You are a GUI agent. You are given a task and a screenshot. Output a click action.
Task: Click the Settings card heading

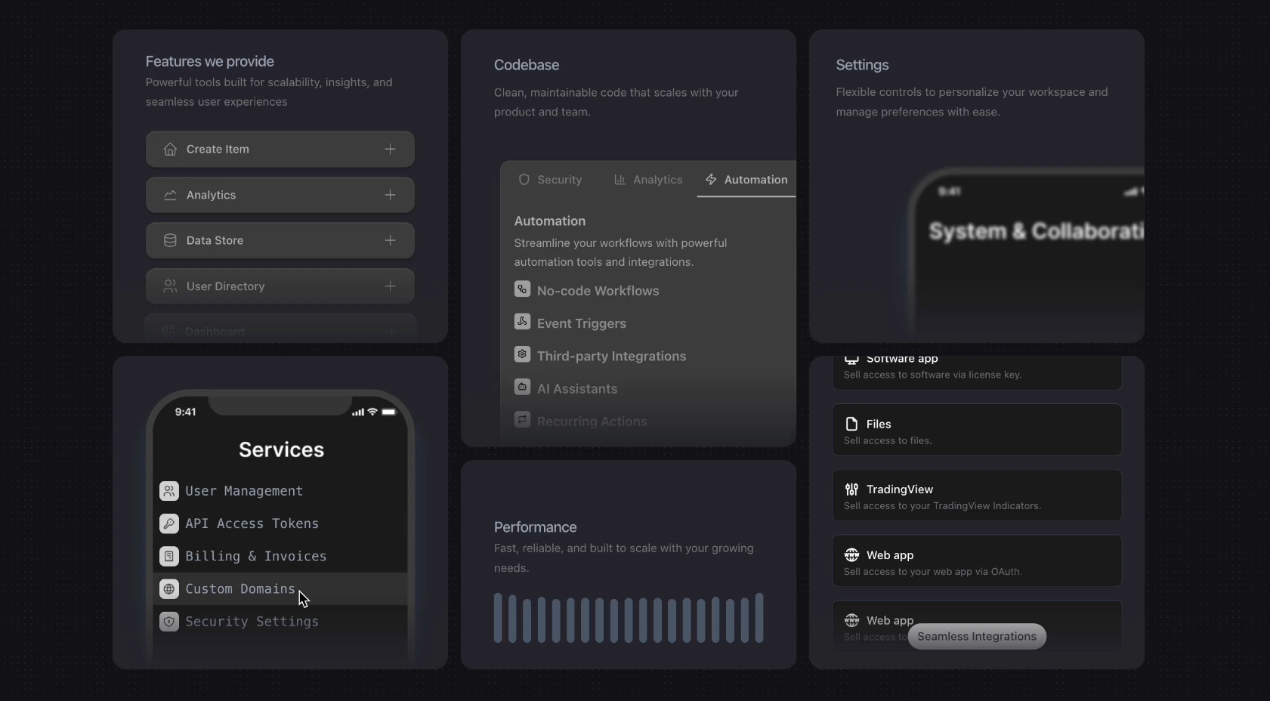point(862,65)
